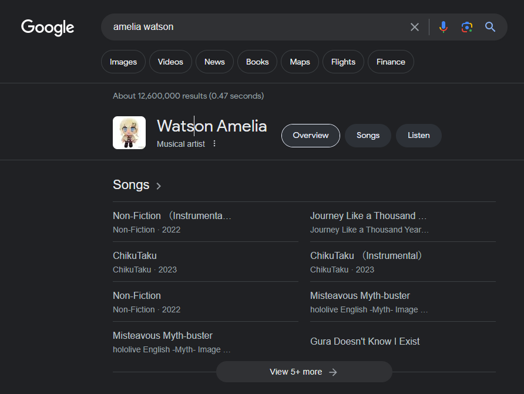The width and height of the screenshot is (524, 394).
Task: Click the Listen button
Action: (x=418, y=136)
